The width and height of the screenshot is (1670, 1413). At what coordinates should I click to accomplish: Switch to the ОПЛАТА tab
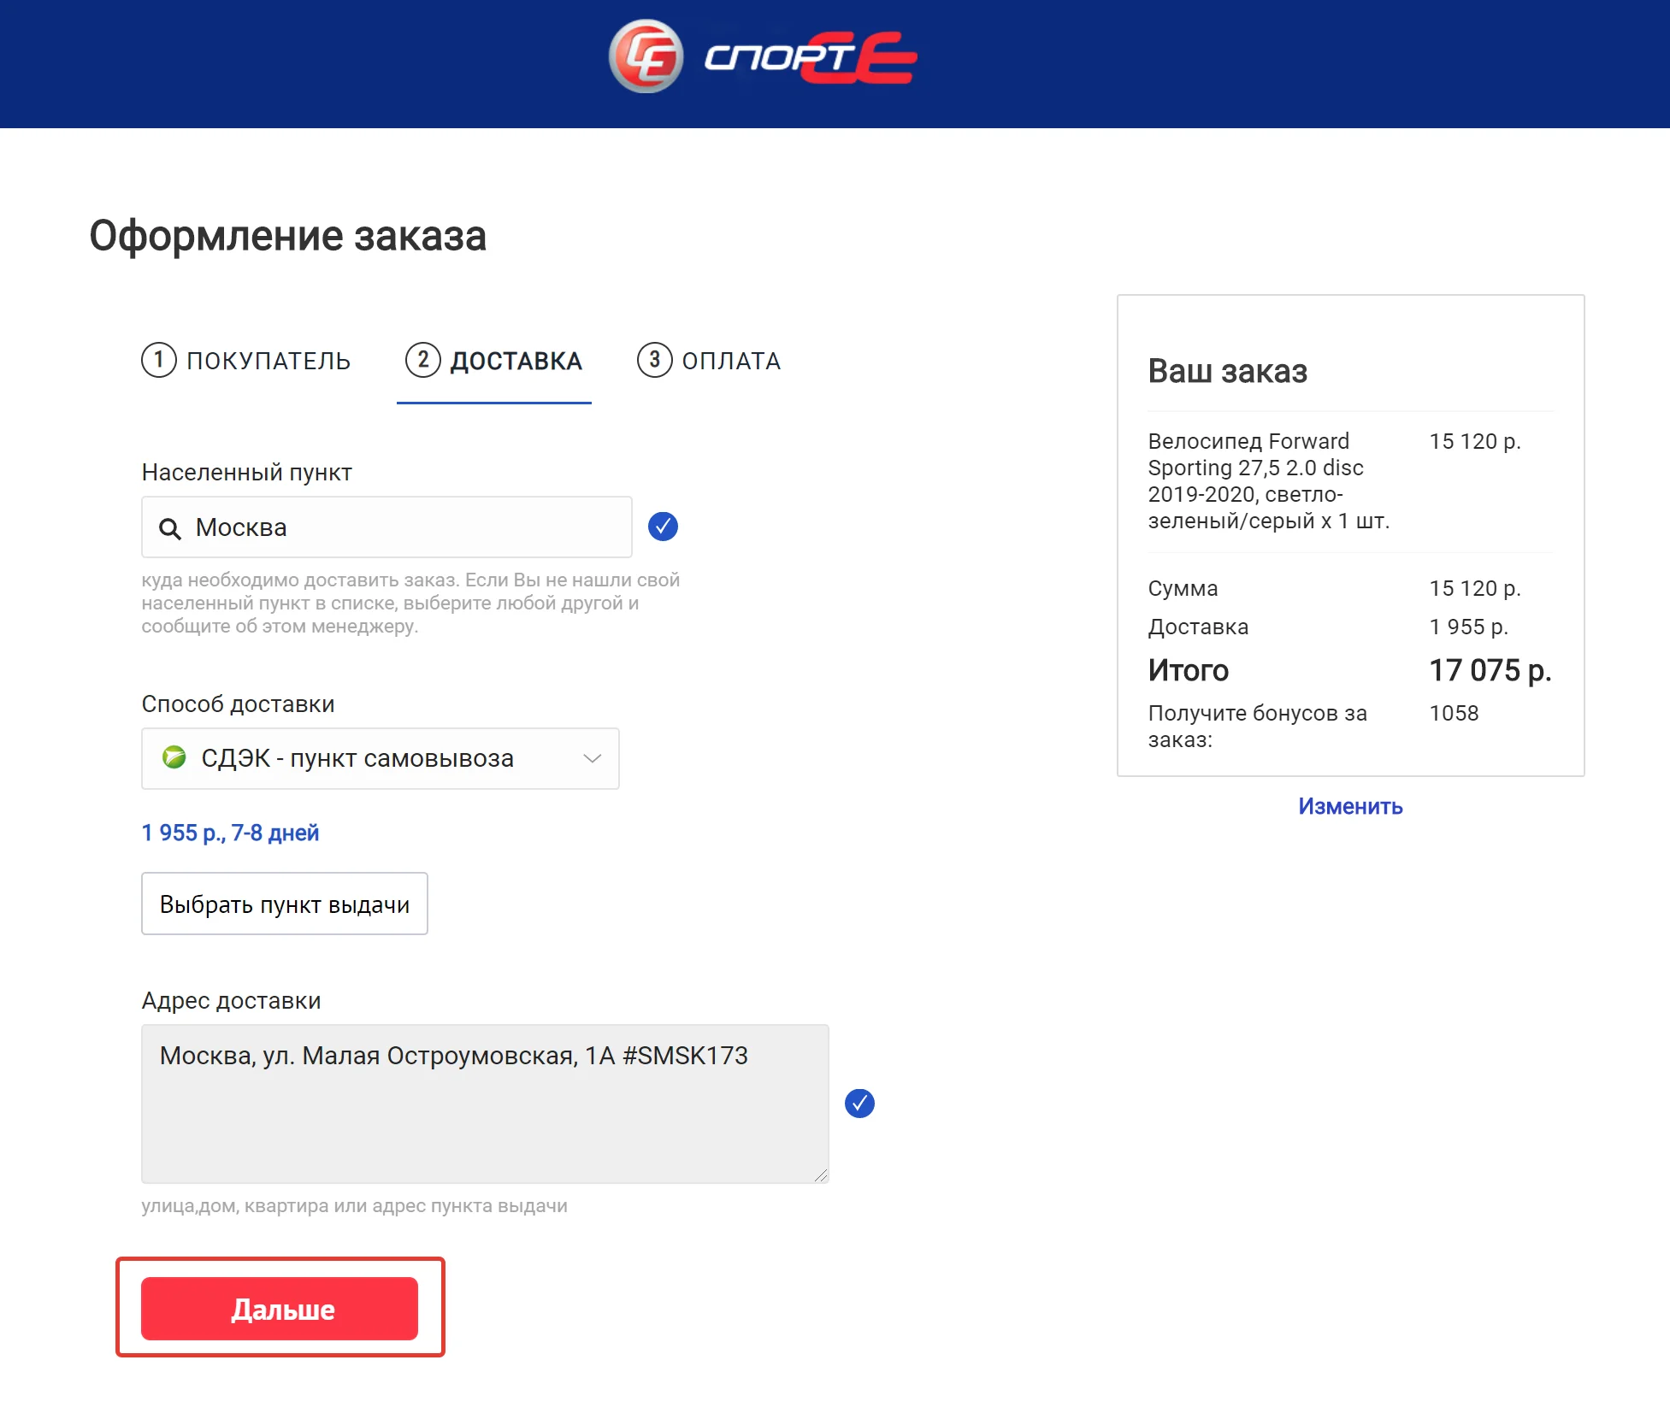pyautogui.click(x=730, y=361)
